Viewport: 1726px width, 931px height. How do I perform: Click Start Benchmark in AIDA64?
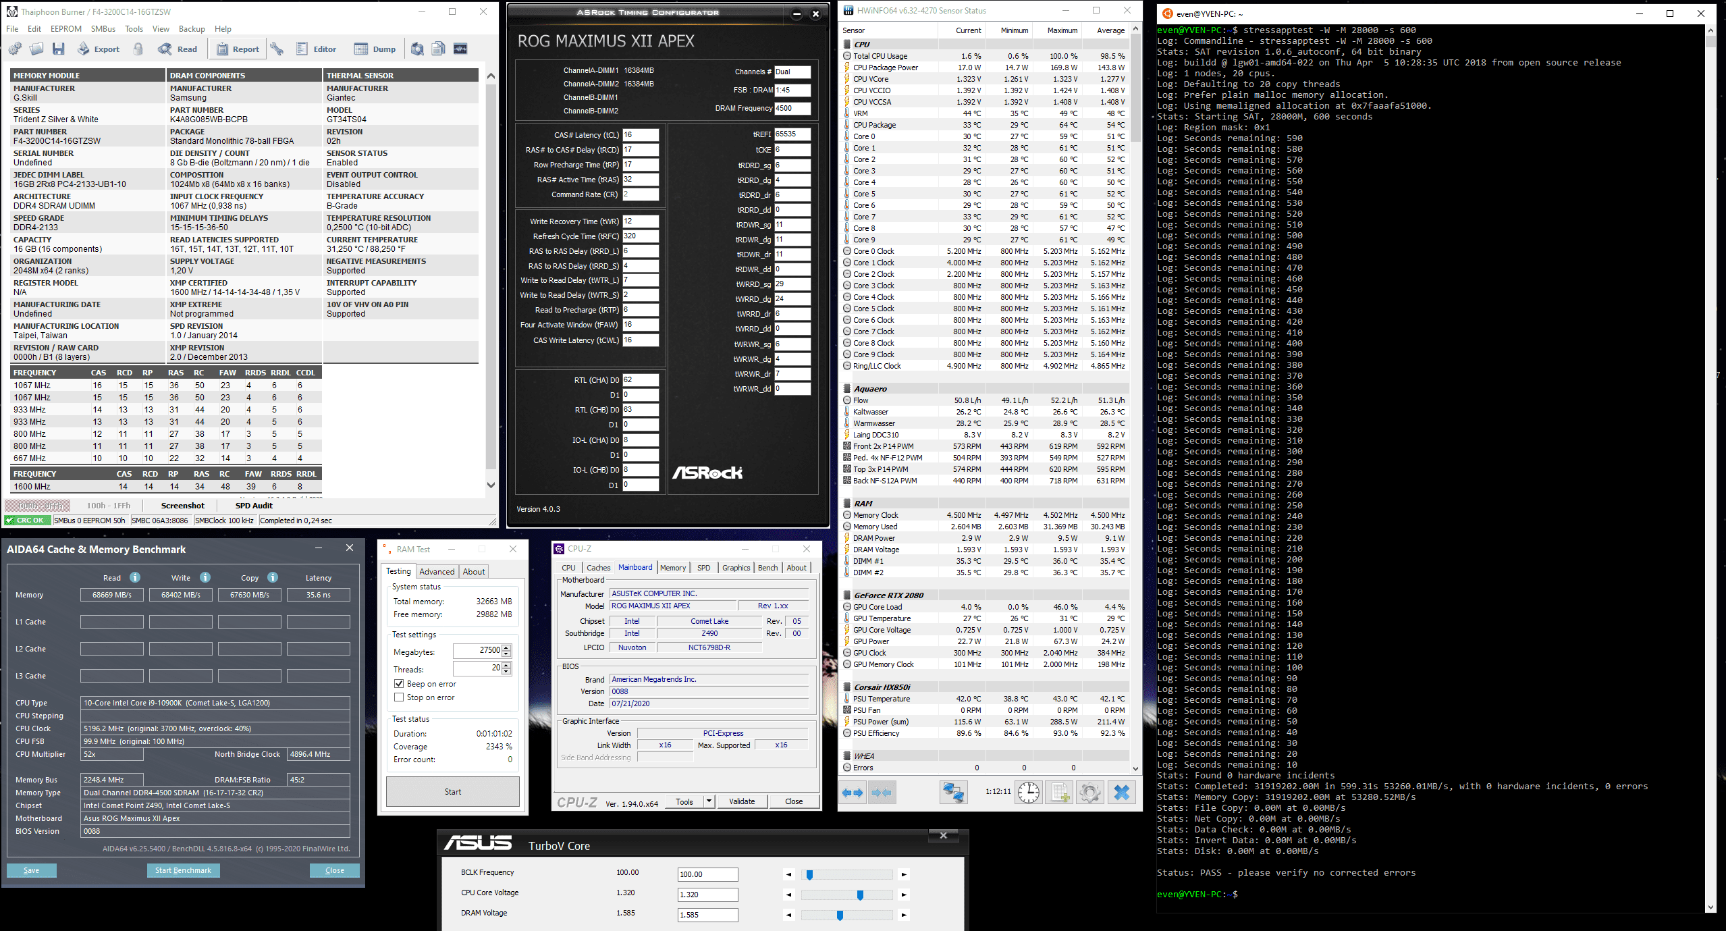point(183,870)
